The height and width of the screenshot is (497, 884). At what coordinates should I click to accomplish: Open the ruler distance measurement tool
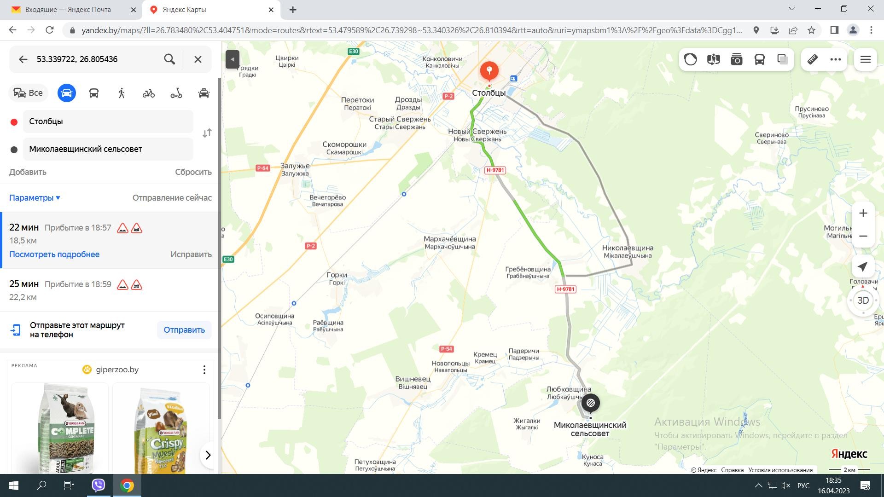pos(813,59)
